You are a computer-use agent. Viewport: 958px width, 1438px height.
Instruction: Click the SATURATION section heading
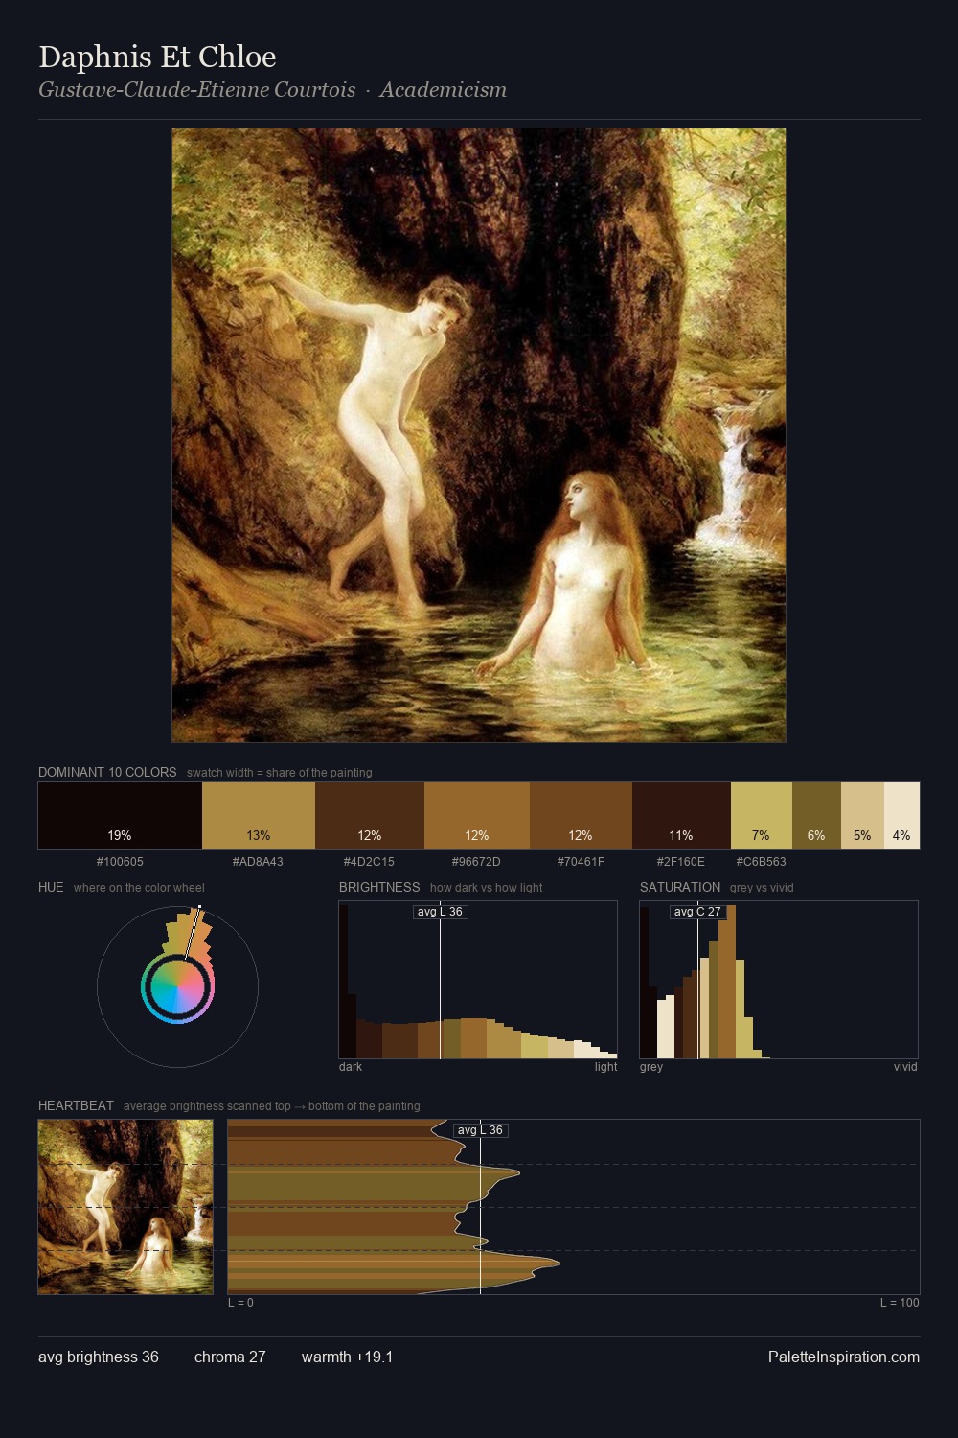point(680,887)
